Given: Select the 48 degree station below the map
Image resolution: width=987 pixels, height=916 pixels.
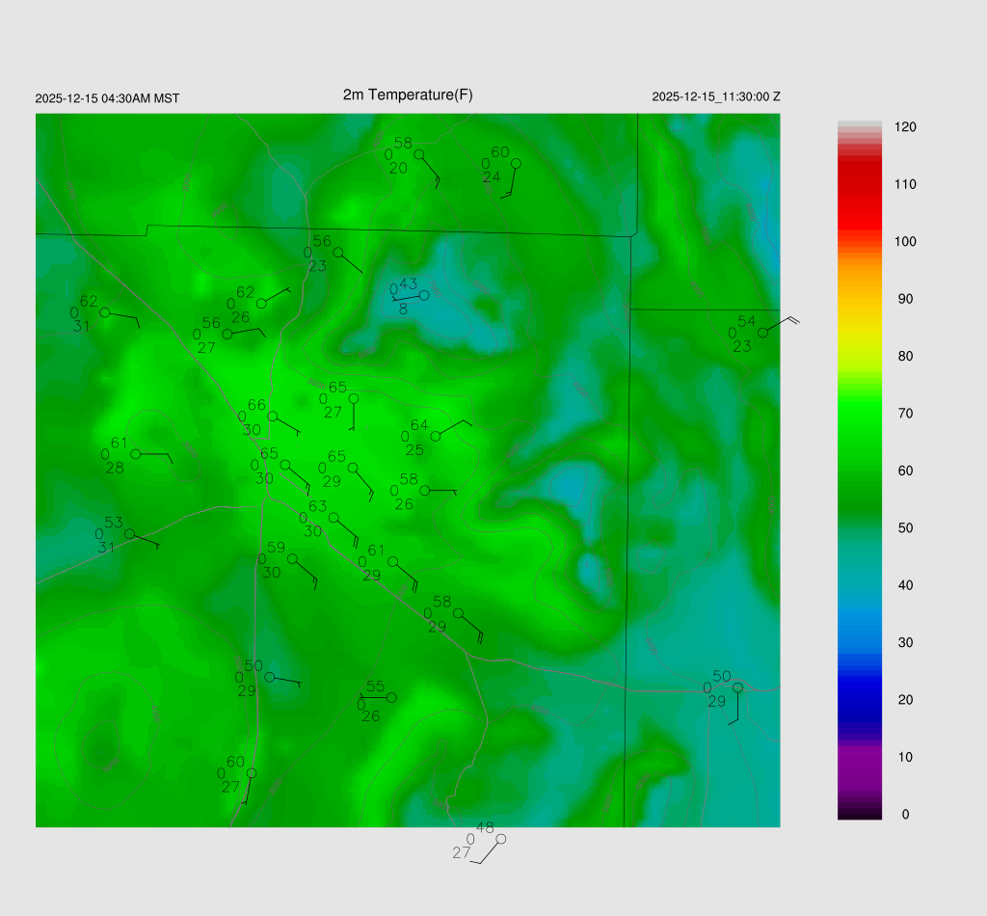Looking at the screenshot, I should (x=500, y=839).
